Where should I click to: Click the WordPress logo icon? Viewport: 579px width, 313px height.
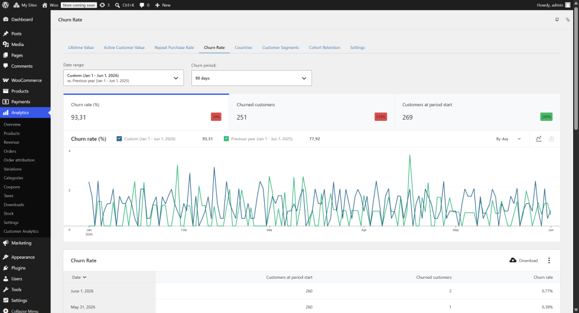pos(5,5)
